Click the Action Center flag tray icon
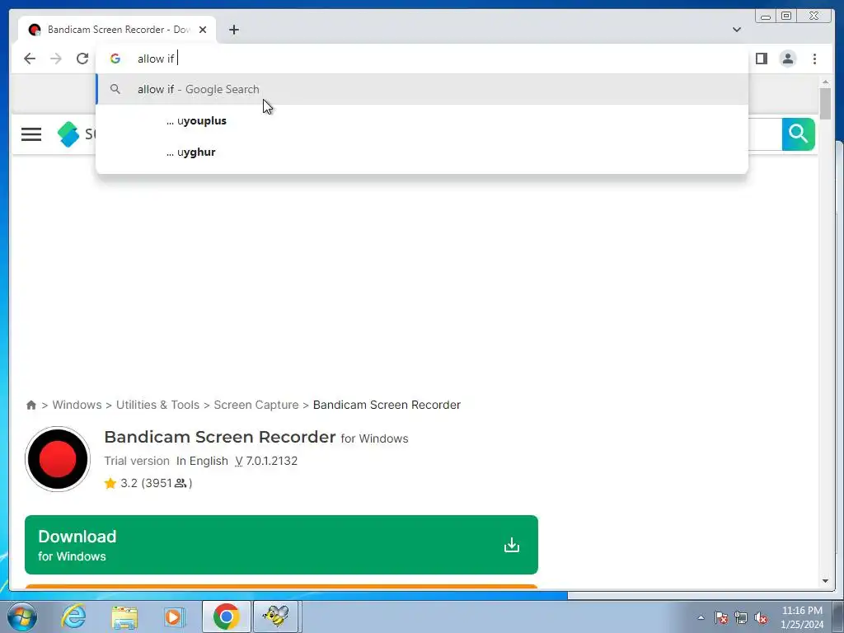The height and width of the screenshot is (633, 844). point(721,617)
